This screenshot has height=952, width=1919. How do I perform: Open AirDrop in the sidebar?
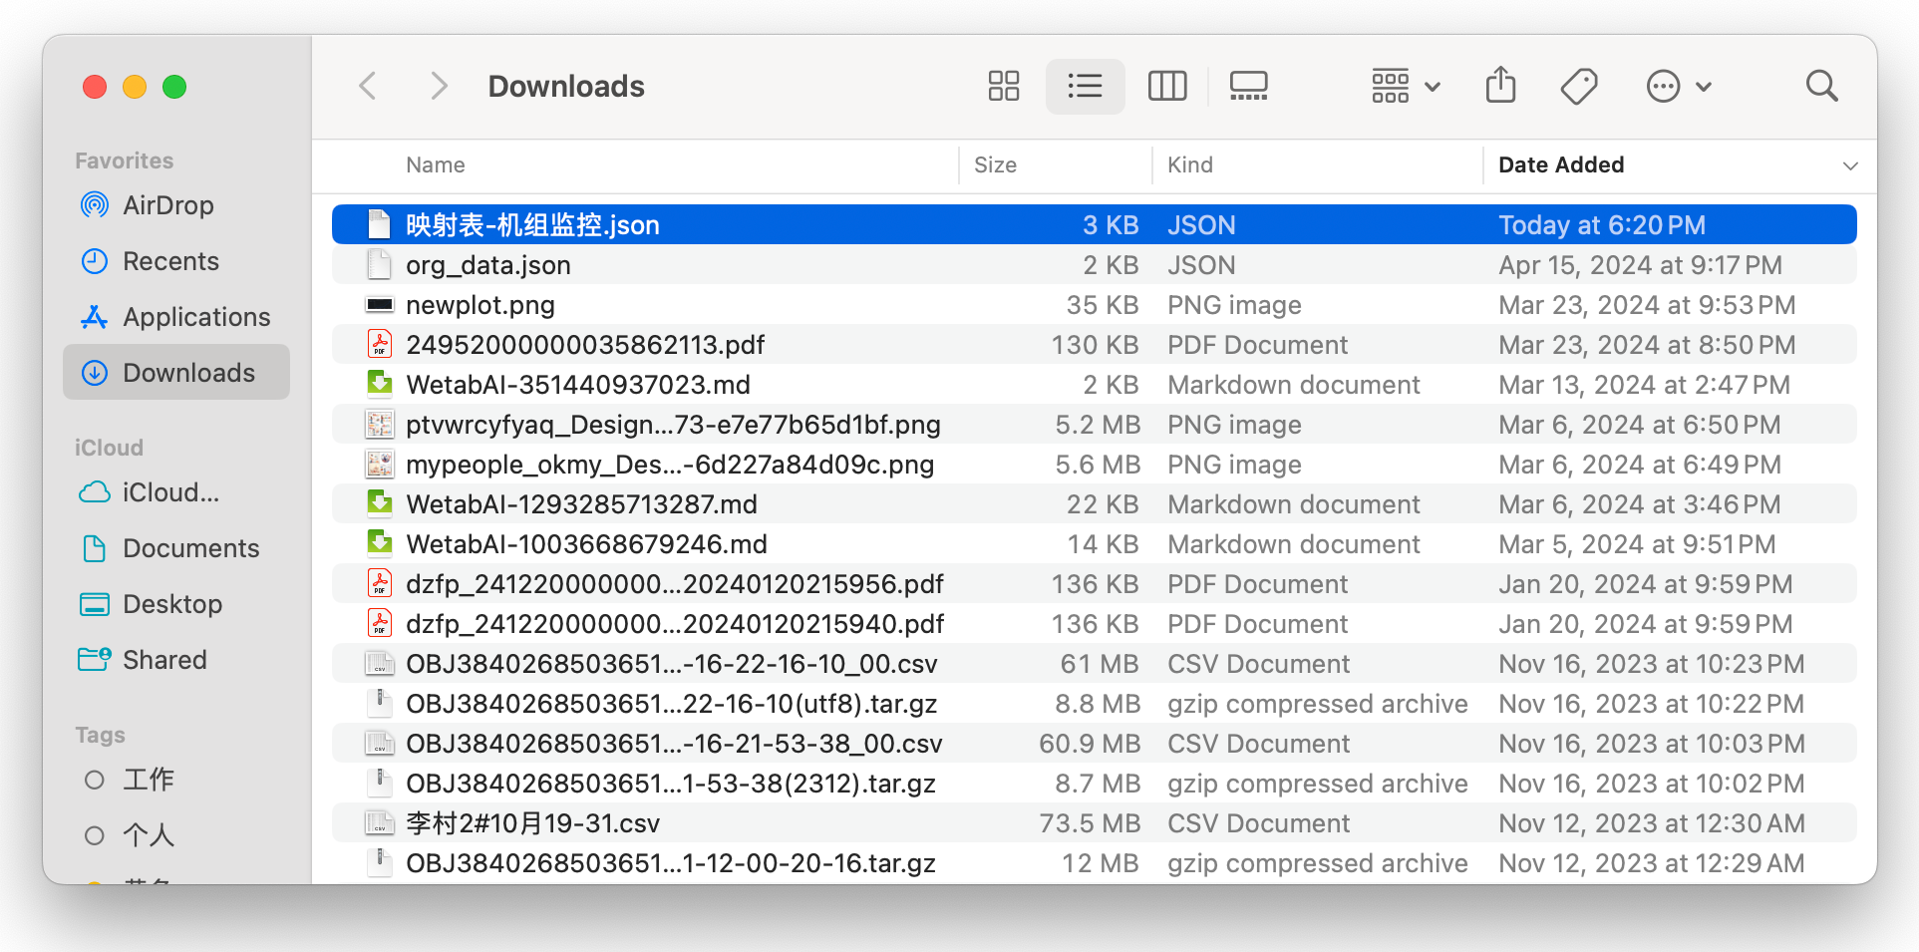(x=167, y=205)
